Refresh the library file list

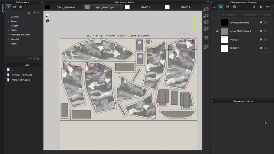tap(34, 58)
